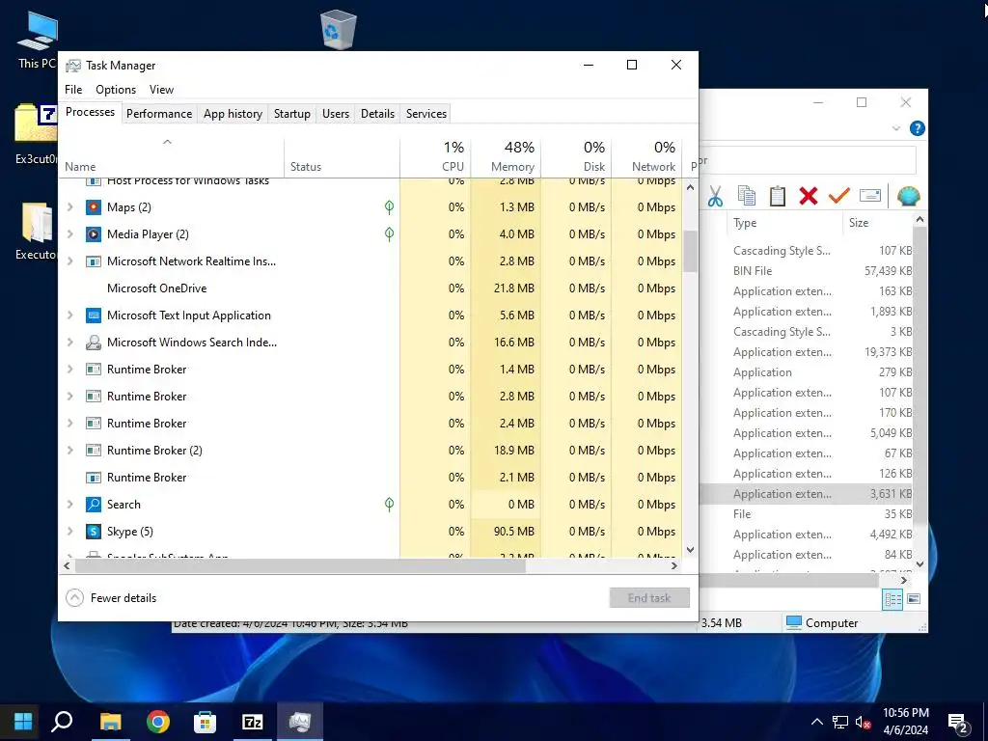Expand the Microsoft Windows Search Indexer row
The image size is (988, 741).
click(x=70, y=343)
